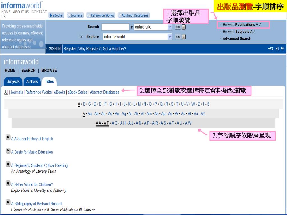Image resolution: width=287 pixels, height=215 pixels.
Task: Jump to letter S in alphabet index
Action: (x=172, y=104)
